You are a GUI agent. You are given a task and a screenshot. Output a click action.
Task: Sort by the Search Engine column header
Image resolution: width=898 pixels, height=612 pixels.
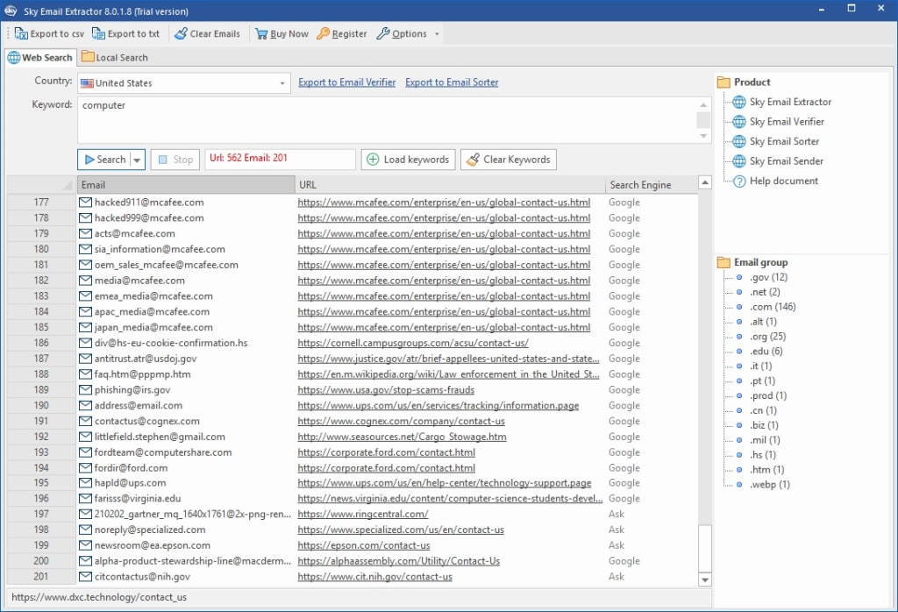coord(652,185)
